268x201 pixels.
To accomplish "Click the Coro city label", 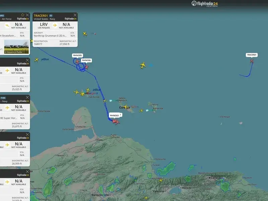I will point(100,140).
